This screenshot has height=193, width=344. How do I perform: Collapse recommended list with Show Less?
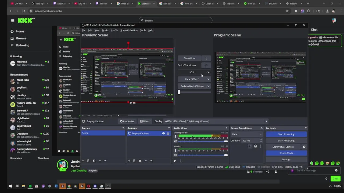(x=43, y=158)
